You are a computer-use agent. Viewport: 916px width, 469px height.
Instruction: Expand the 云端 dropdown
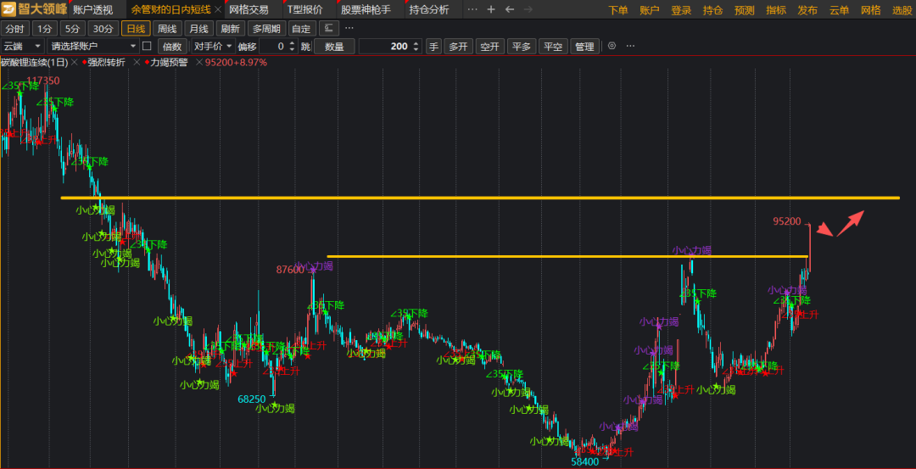point(22,46)
